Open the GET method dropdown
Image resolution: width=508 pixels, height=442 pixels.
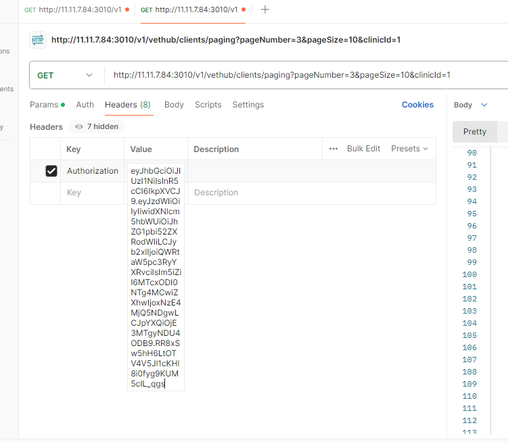point(65,76)
